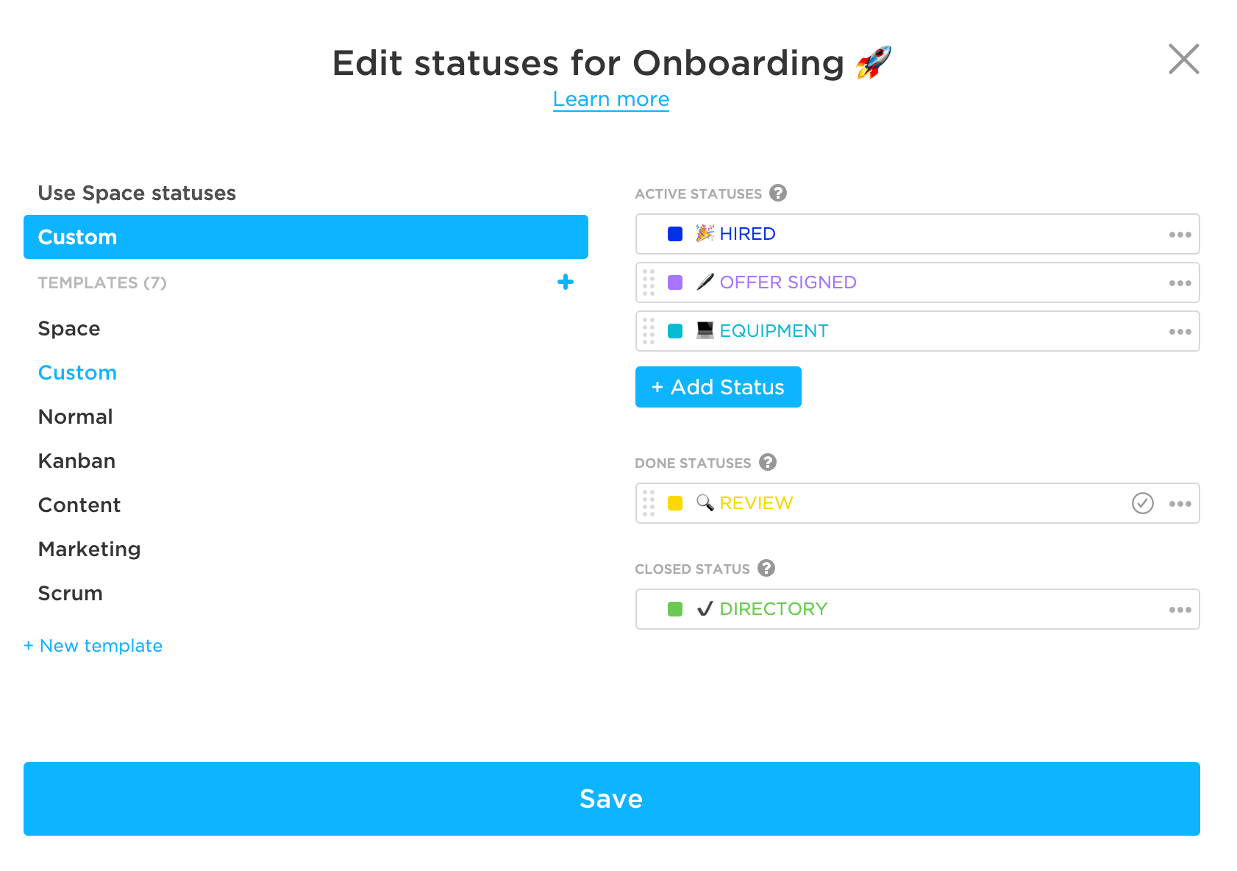Click the drag handle on Offer Signed status
Image resolution: width=1237 pixels, height=871 pixels.
(648, 282)
